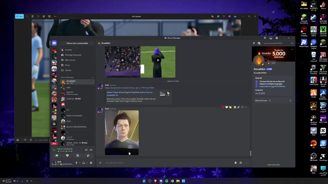Click View Full Profile
This screenshot has height=184, width=328.
point(273,165)
